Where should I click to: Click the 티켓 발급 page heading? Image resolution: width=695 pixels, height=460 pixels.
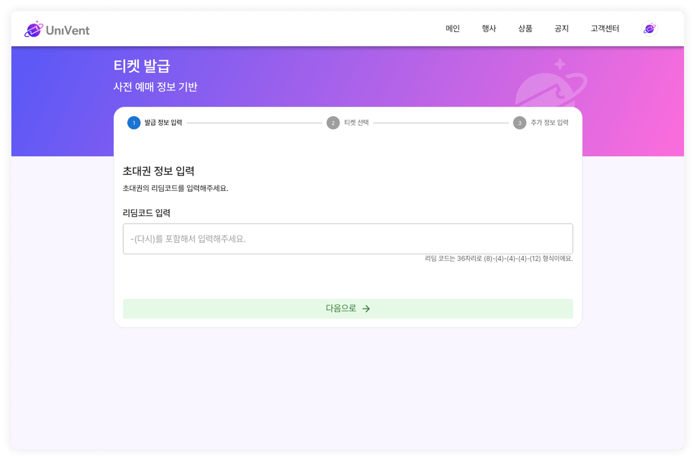click(142, 66)
